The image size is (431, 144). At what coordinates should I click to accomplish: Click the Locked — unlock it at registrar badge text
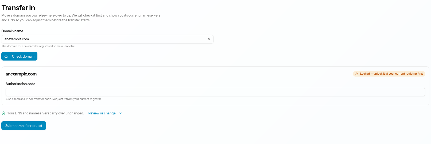click(x=391, y=74)
